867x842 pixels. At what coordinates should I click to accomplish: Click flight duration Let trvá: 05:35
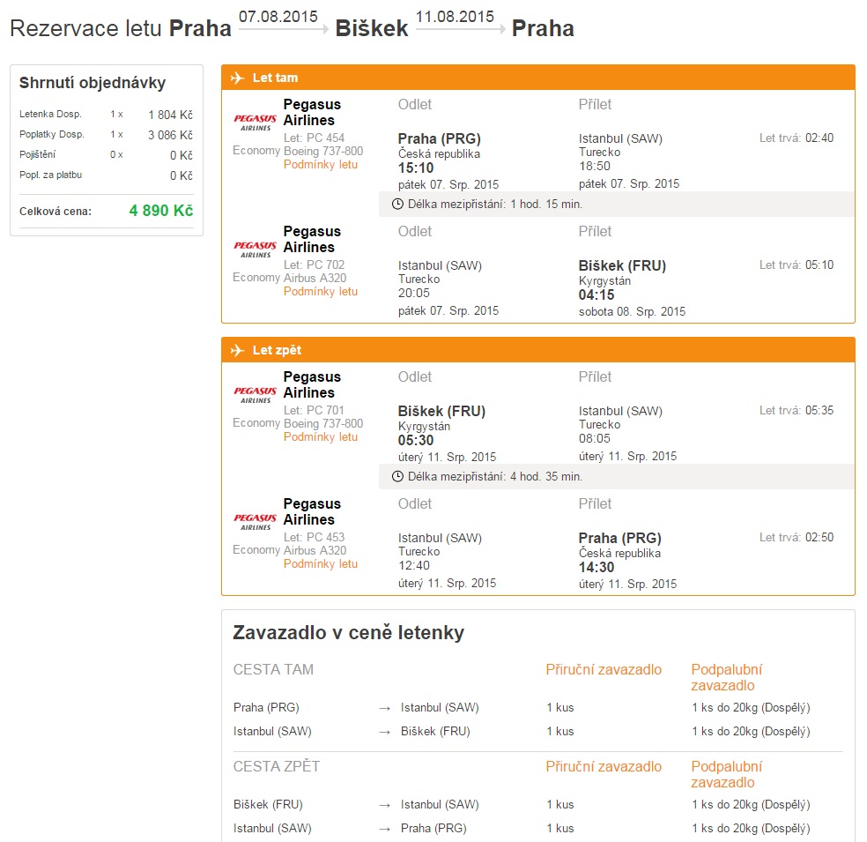[797, 410]
